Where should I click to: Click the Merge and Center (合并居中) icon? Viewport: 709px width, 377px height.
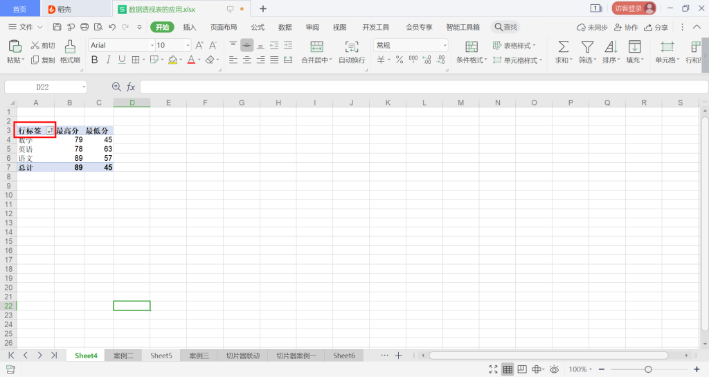coord(316,46)
